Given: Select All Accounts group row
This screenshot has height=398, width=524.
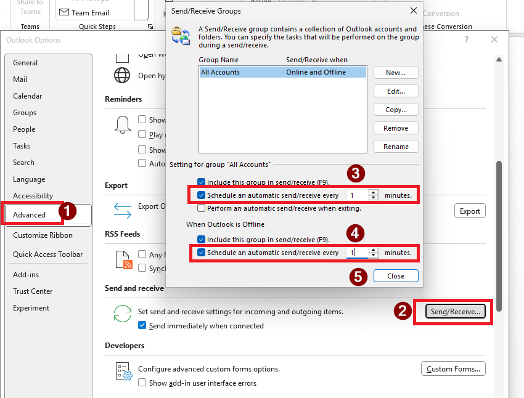Looking at the screenshot, I should point(283,72).
